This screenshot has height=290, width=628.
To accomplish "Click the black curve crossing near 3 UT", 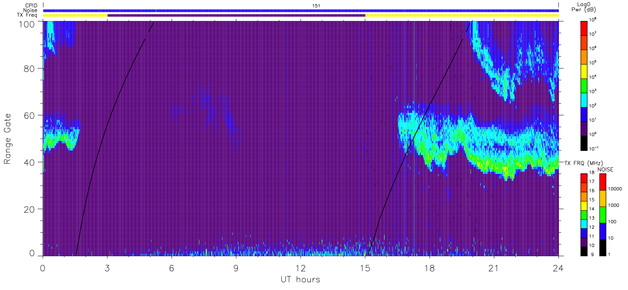I will 106,125.
